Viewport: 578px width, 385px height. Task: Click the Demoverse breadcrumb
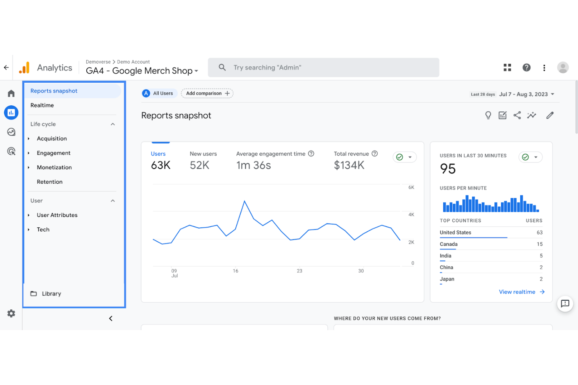pyautogui.click(x=98, y=62)
